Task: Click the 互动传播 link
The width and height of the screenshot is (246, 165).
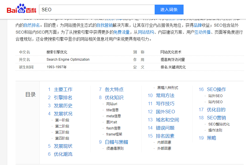Action: 202,32
